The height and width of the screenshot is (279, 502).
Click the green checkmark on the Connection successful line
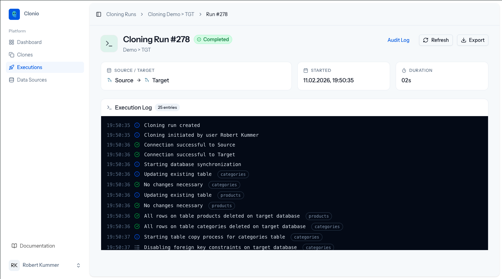click(137, 144)
